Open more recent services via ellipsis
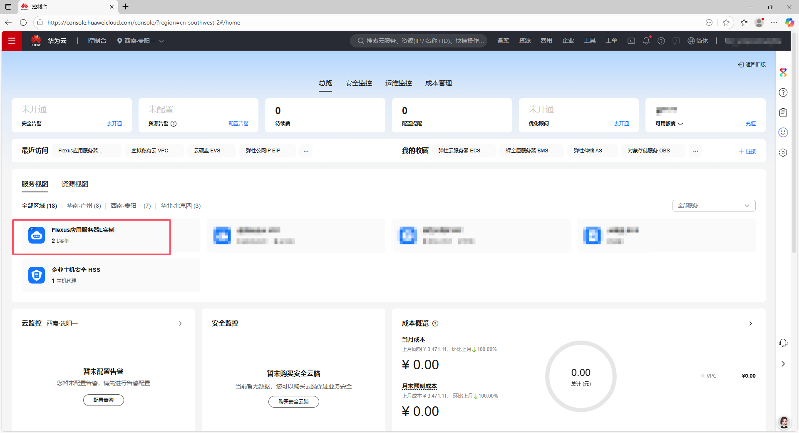Viewport: 799px width, 433px height. pyautogui.click(x=306, y=151)
